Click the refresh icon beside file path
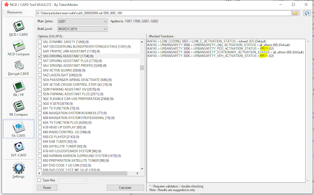The width and height of the screenshot is (314, 195). point(307,13)
